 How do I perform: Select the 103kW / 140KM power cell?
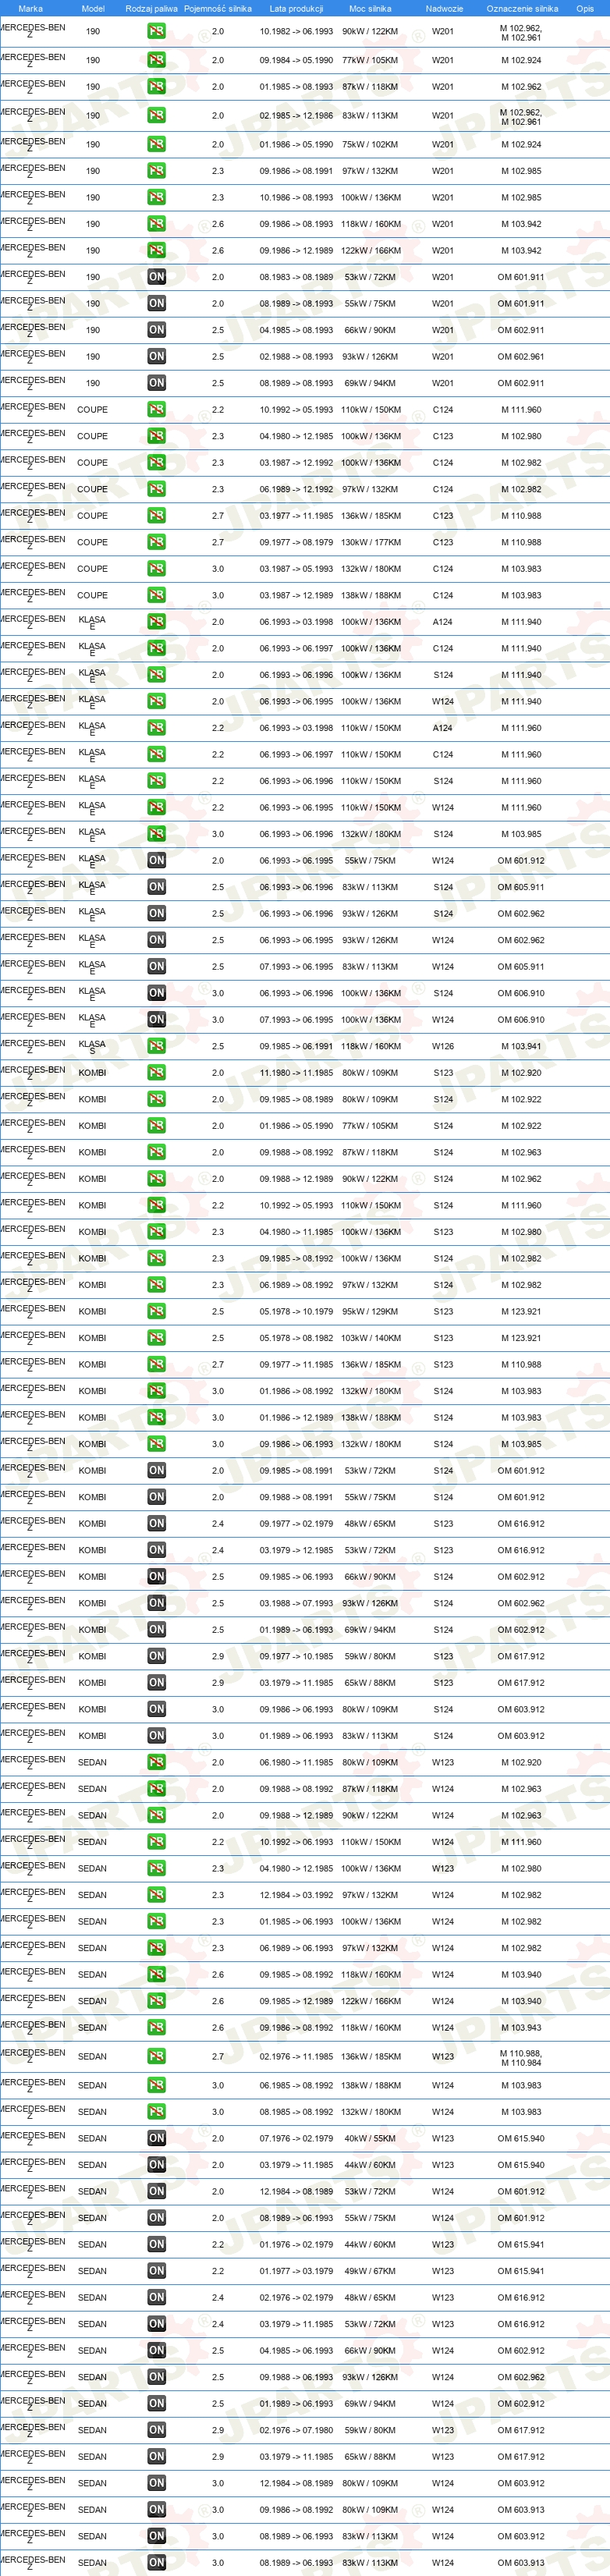pyautogui.click(x=370, y=1338)
